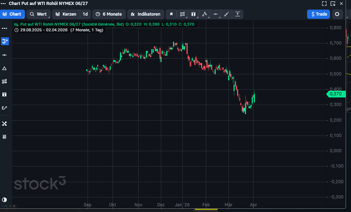Open the Kerzen chart type dropdown
351x212 pixels.
point(66,14)
